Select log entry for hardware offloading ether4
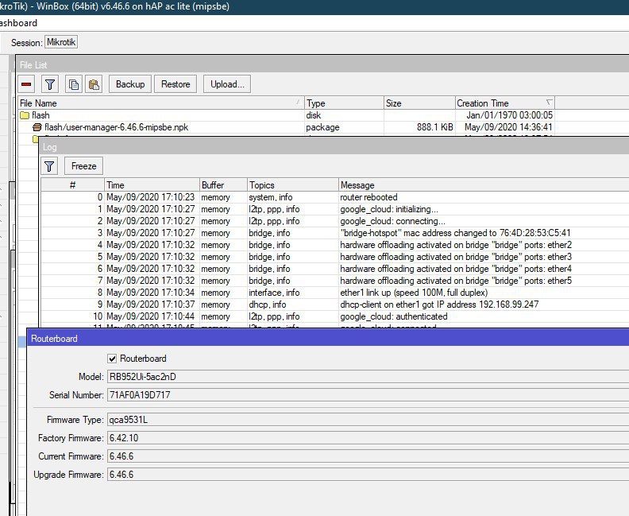Viewport: 629px width, 516px height. pyautogui.click(x=335, y=269)
